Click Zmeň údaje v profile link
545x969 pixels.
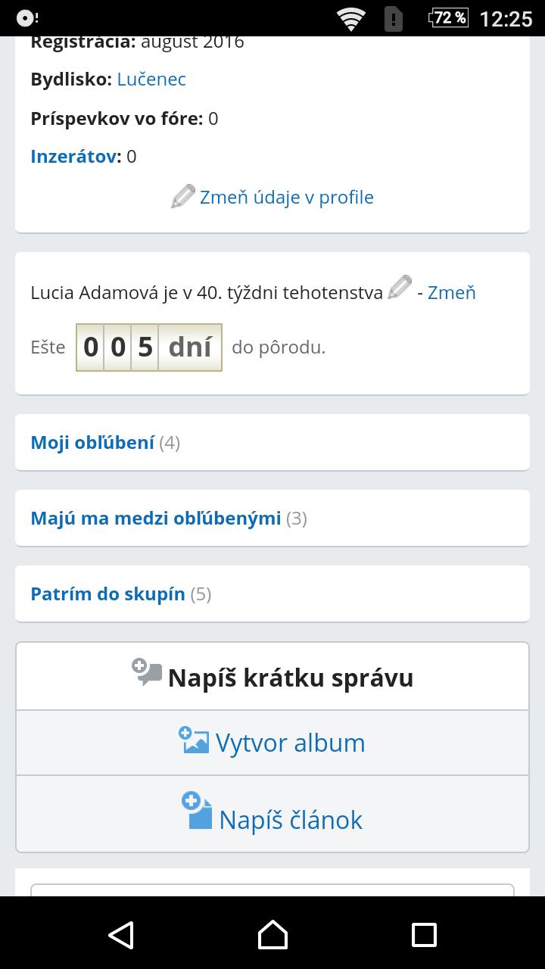point(286,198)
